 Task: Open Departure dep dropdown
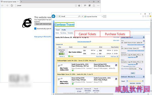pyautogui.click(x=130, y=55)
